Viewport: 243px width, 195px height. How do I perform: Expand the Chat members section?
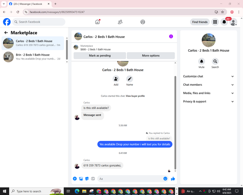pyautogui.click(x=208, y=85)
